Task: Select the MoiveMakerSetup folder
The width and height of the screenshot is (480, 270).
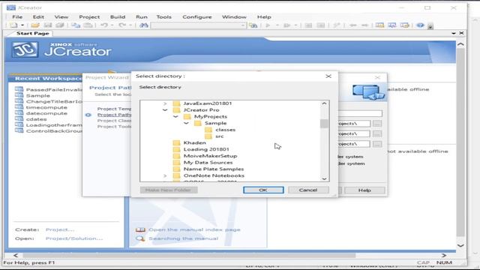Action: (x=210, y=156)
